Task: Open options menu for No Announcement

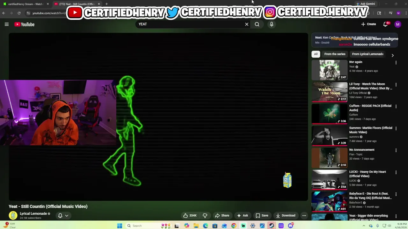Action: point(396,150)
